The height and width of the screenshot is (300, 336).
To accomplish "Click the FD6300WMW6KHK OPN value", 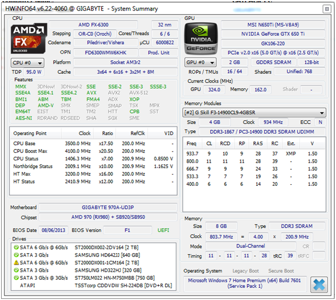I will (x=105, y=52).
